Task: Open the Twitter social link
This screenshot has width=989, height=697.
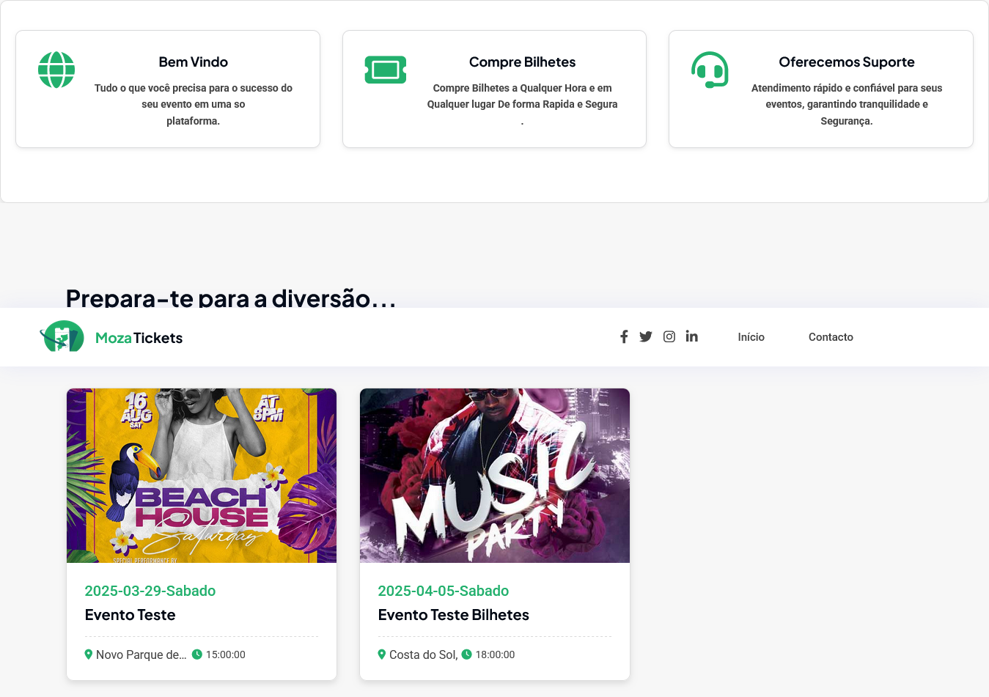Action: 645,336
